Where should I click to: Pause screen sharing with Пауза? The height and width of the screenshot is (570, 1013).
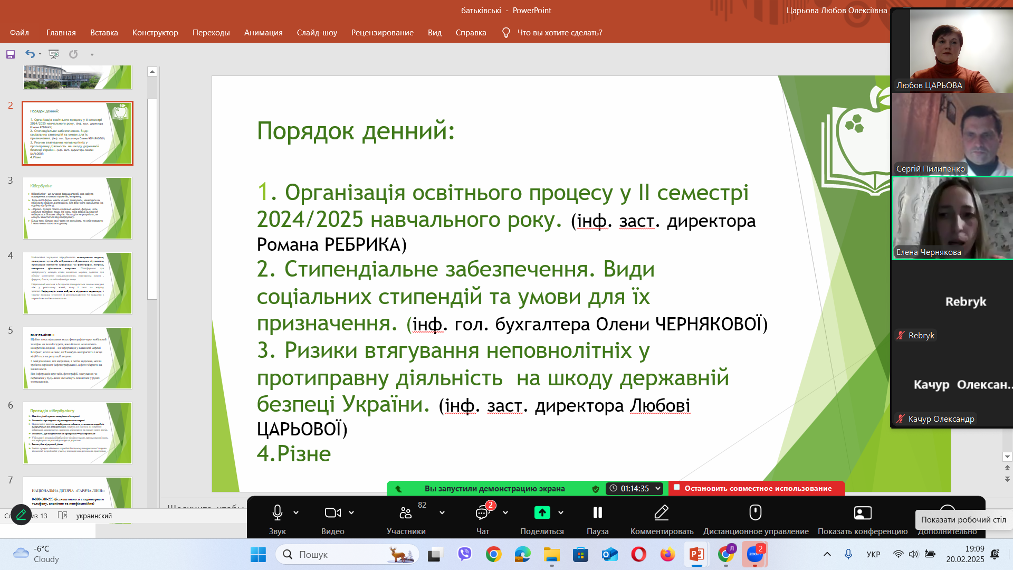tap(597, 513)
